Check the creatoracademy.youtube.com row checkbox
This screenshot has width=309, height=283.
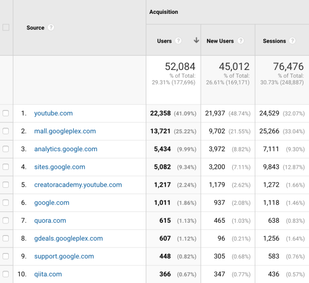tap(6, 185)
